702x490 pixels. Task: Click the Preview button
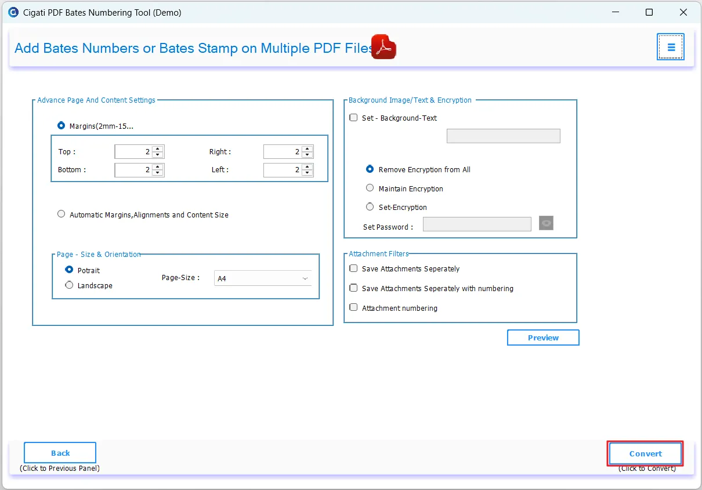(x=543, y=337)
